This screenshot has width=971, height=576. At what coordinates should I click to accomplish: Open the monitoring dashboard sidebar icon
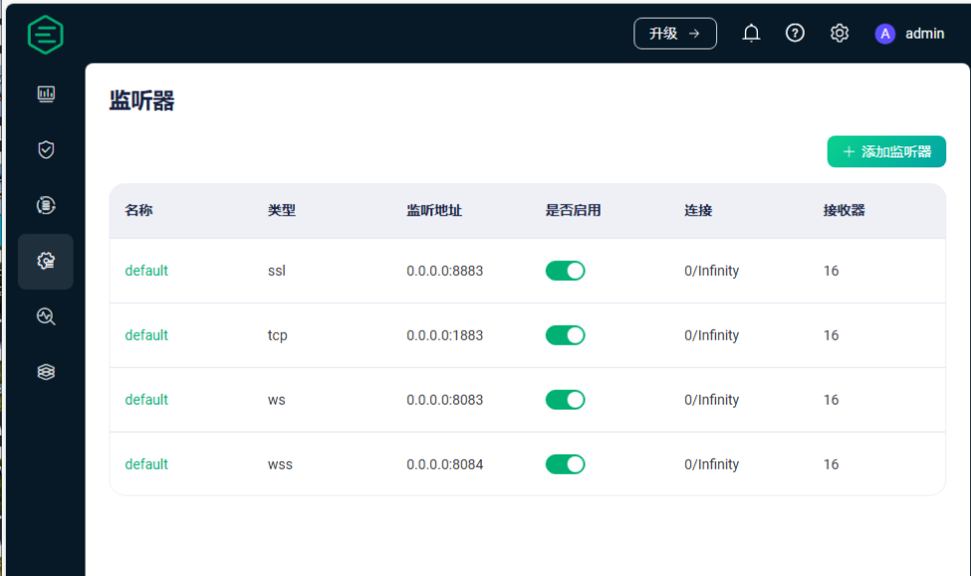click(46, 94)
